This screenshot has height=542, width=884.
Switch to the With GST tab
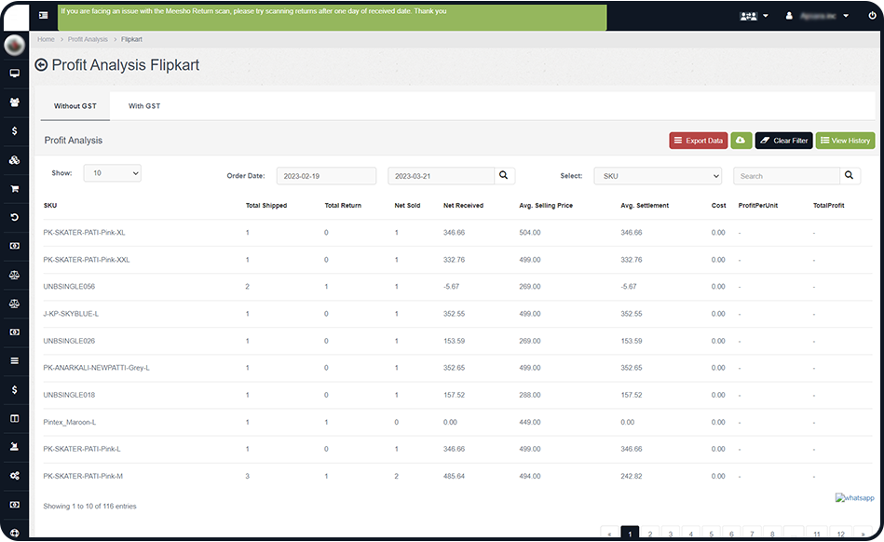pos(144,106)
